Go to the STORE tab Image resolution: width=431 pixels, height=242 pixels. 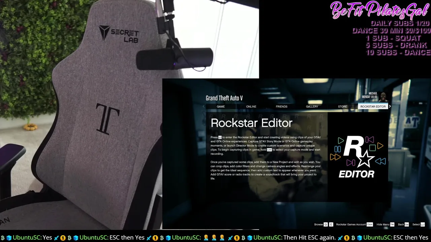coord(342,107)
